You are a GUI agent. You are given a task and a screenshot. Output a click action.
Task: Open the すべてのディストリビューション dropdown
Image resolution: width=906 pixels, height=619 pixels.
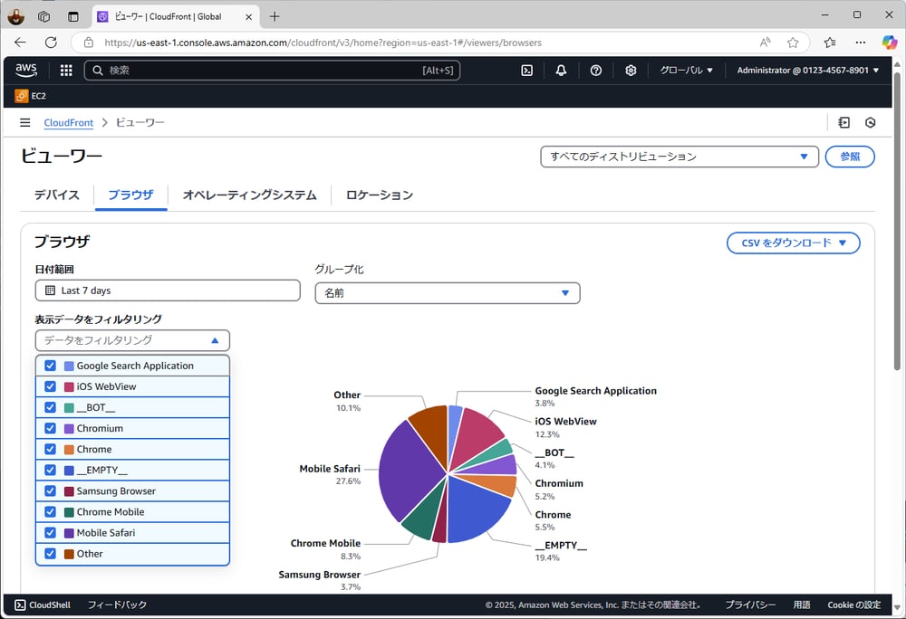679,157
